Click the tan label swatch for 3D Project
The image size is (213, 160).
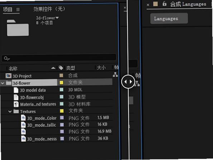point(62,75)
